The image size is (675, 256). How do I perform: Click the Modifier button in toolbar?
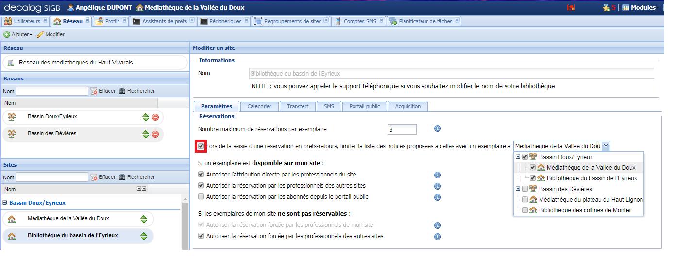click(51, 34)
